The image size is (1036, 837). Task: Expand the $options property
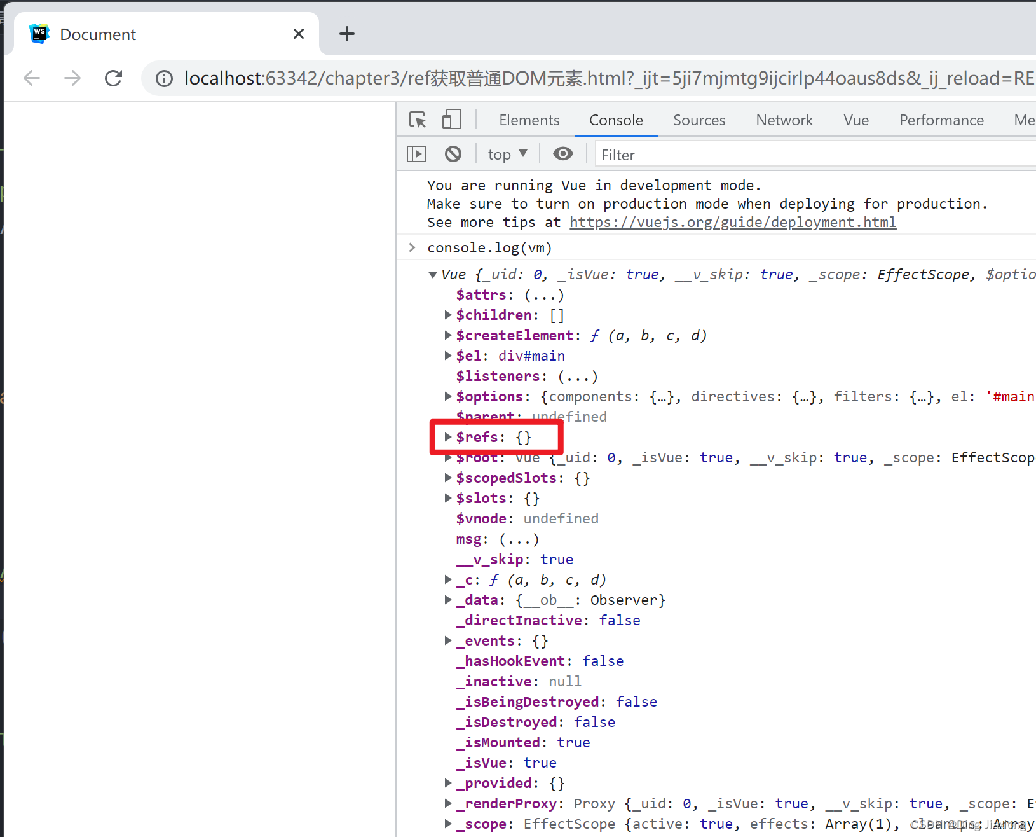(x=447, y=396)
